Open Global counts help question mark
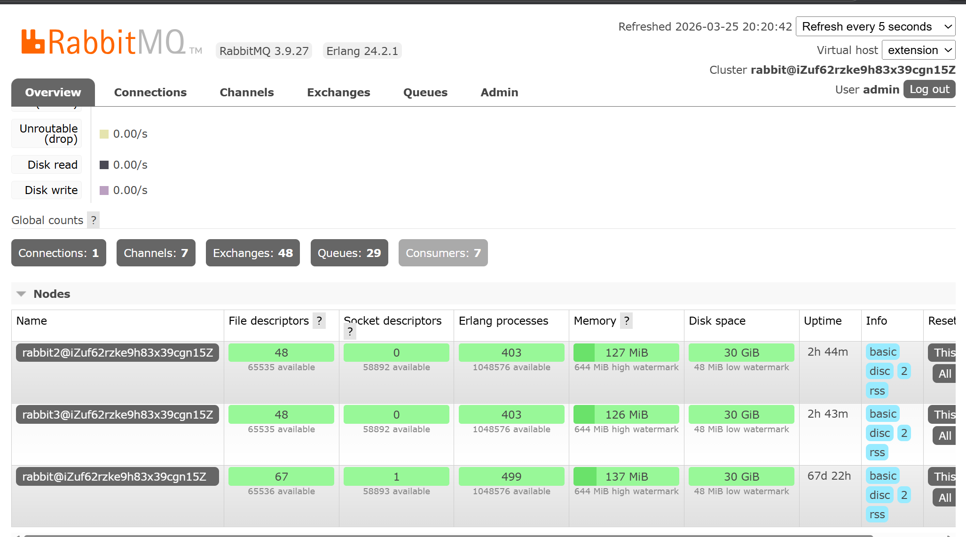 click(94, 220)
